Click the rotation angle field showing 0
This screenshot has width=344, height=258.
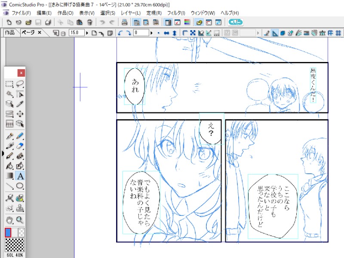141,33
